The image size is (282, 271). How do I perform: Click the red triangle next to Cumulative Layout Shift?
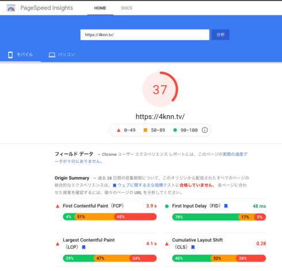pyautogui.click(x=167, y=244)
